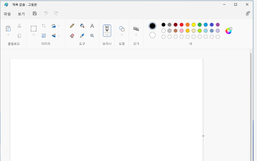Open the 파일 menu
The image size is (257, 161).
(x=7, y=14)
